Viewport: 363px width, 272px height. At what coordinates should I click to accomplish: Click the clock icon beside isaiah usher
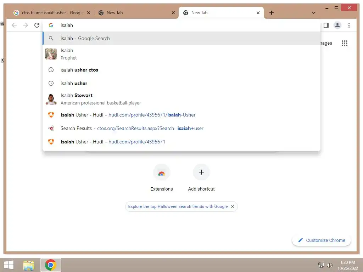click(x=51, y=83)
